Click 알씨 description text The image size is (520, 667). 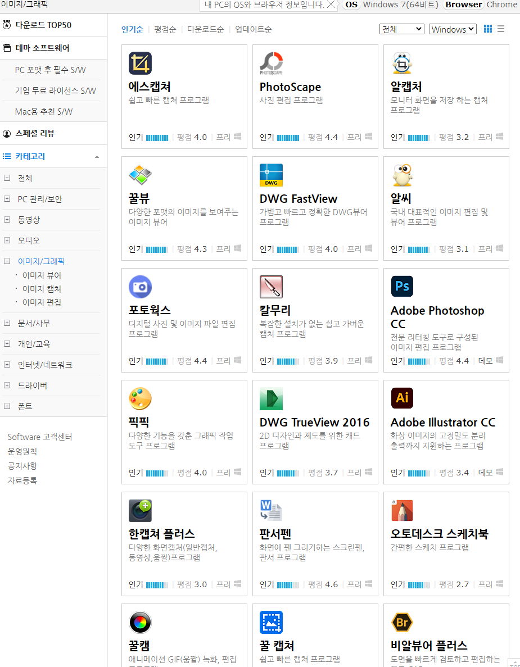tap(439, 217)
